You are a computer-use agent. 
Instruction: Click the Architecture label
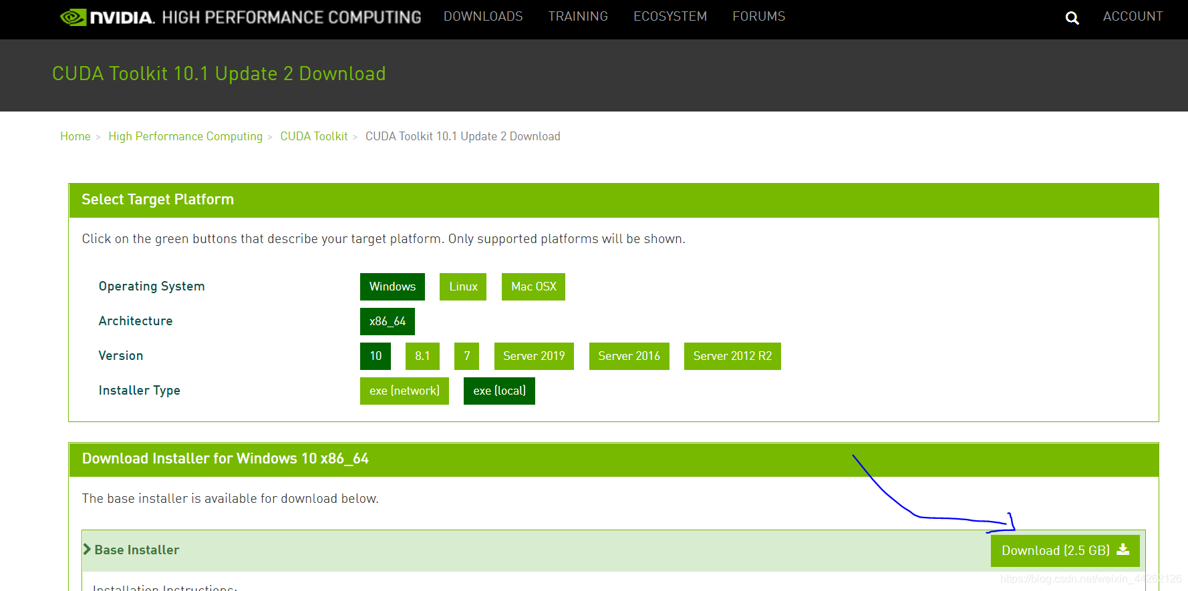click(136, 321)
